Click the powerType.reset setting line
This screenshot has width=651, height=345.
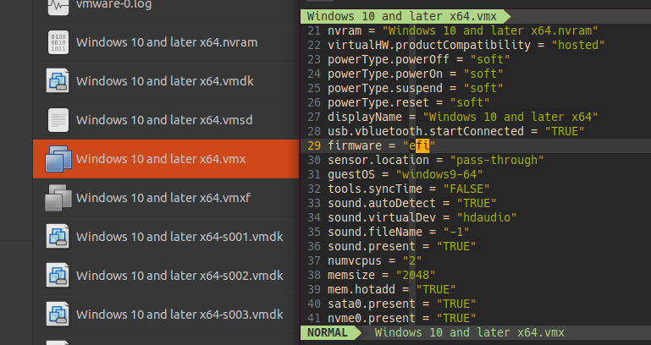click(x=409, y=102)
